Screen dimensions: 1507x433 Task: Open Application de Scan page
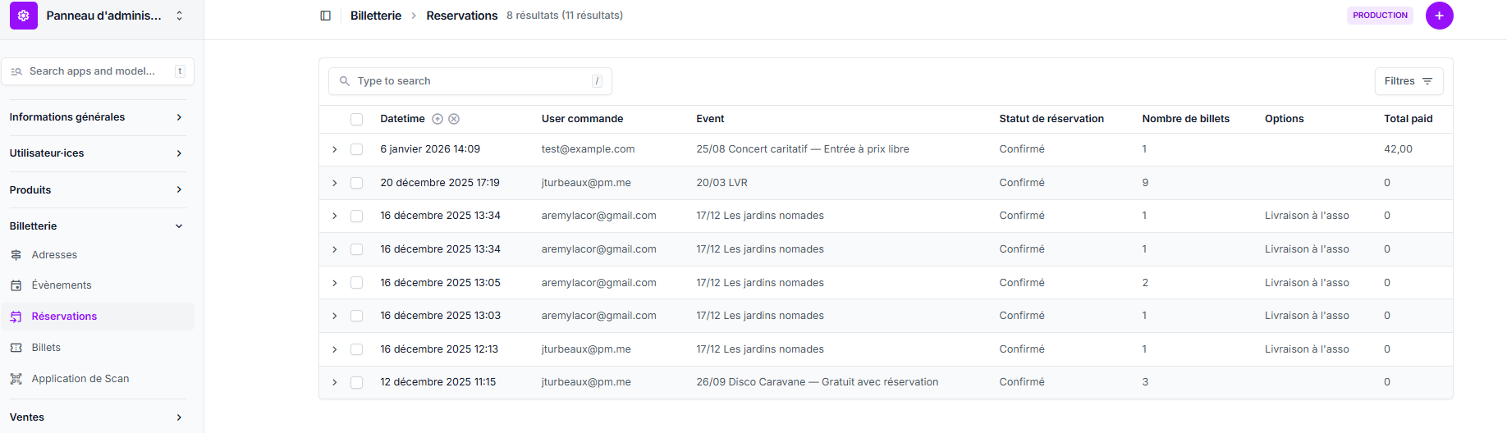(80, 379)
